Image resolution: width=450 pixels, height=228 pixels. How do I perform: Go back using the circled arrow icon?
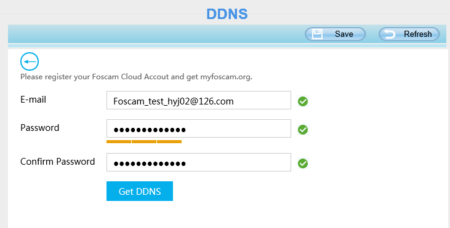pos(30,61)
